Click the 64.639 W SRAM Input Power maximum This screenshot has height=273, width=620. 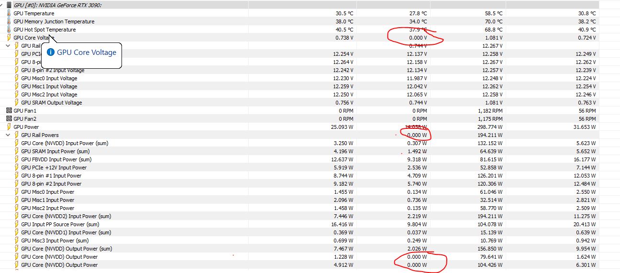point(491,151)
